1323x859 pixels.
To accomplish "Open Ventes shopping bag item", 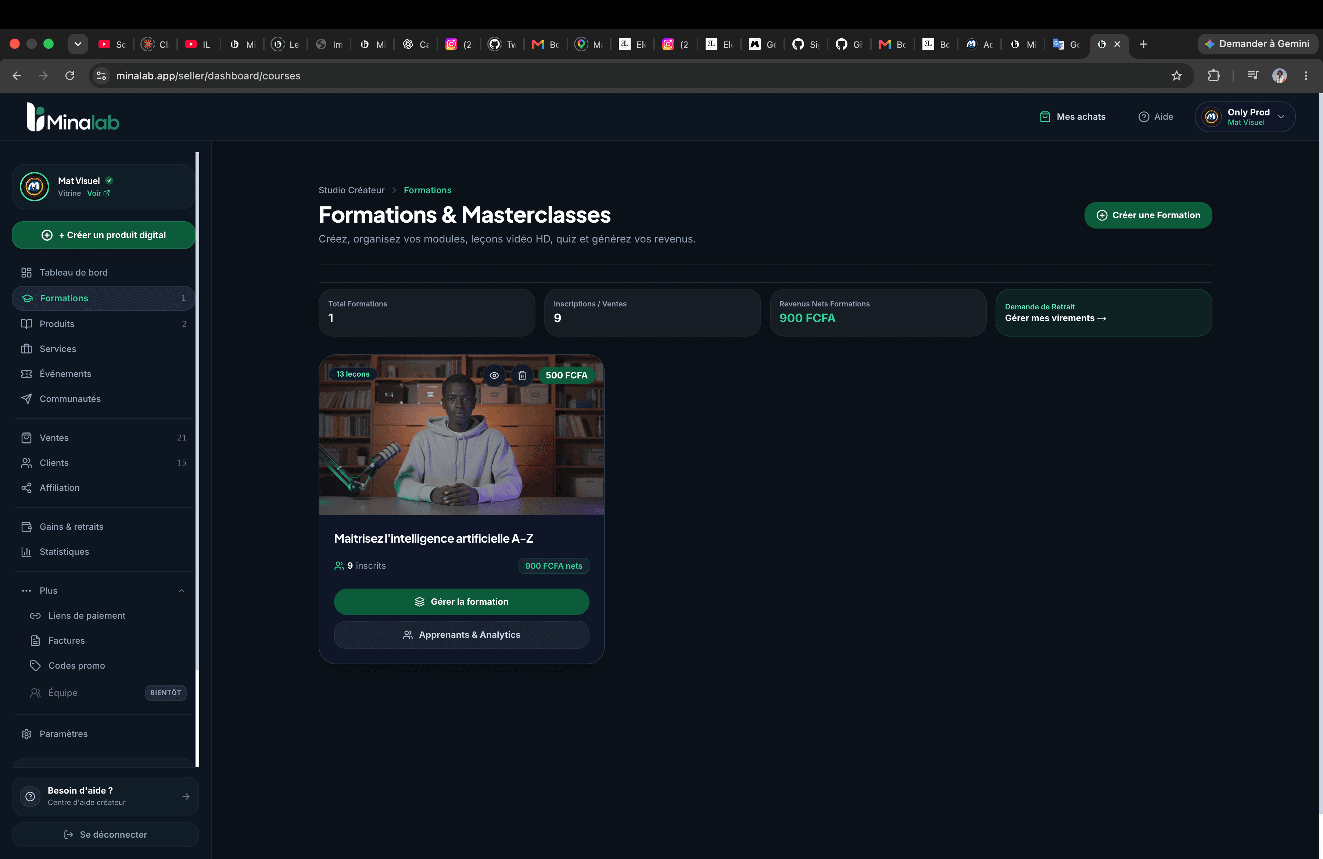I will click(x=103, y=438).
